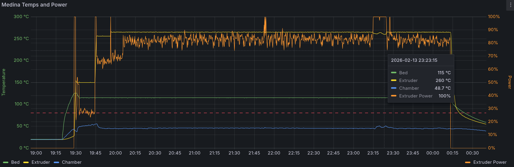Open the panel's three-dot menu
The image size is (514, 167).
pos(510,5)
